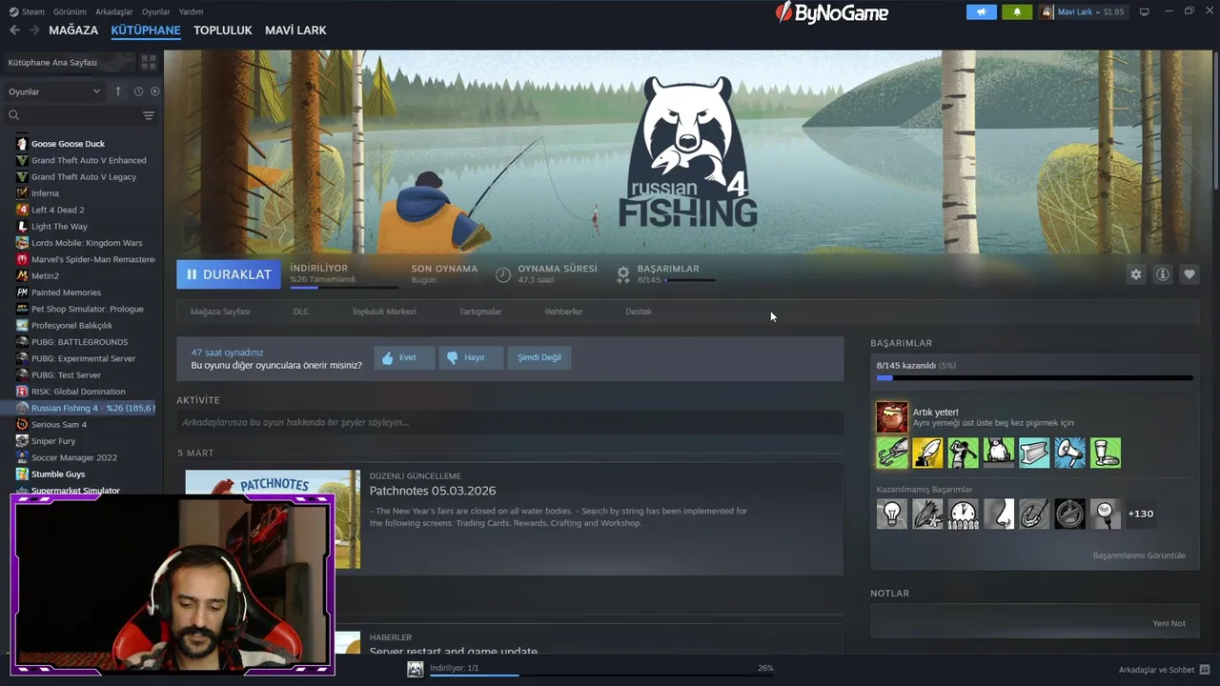Select the green trophy goblet achievement icon
Viewport: 1220px width, 686px height.
point(1106,453)
